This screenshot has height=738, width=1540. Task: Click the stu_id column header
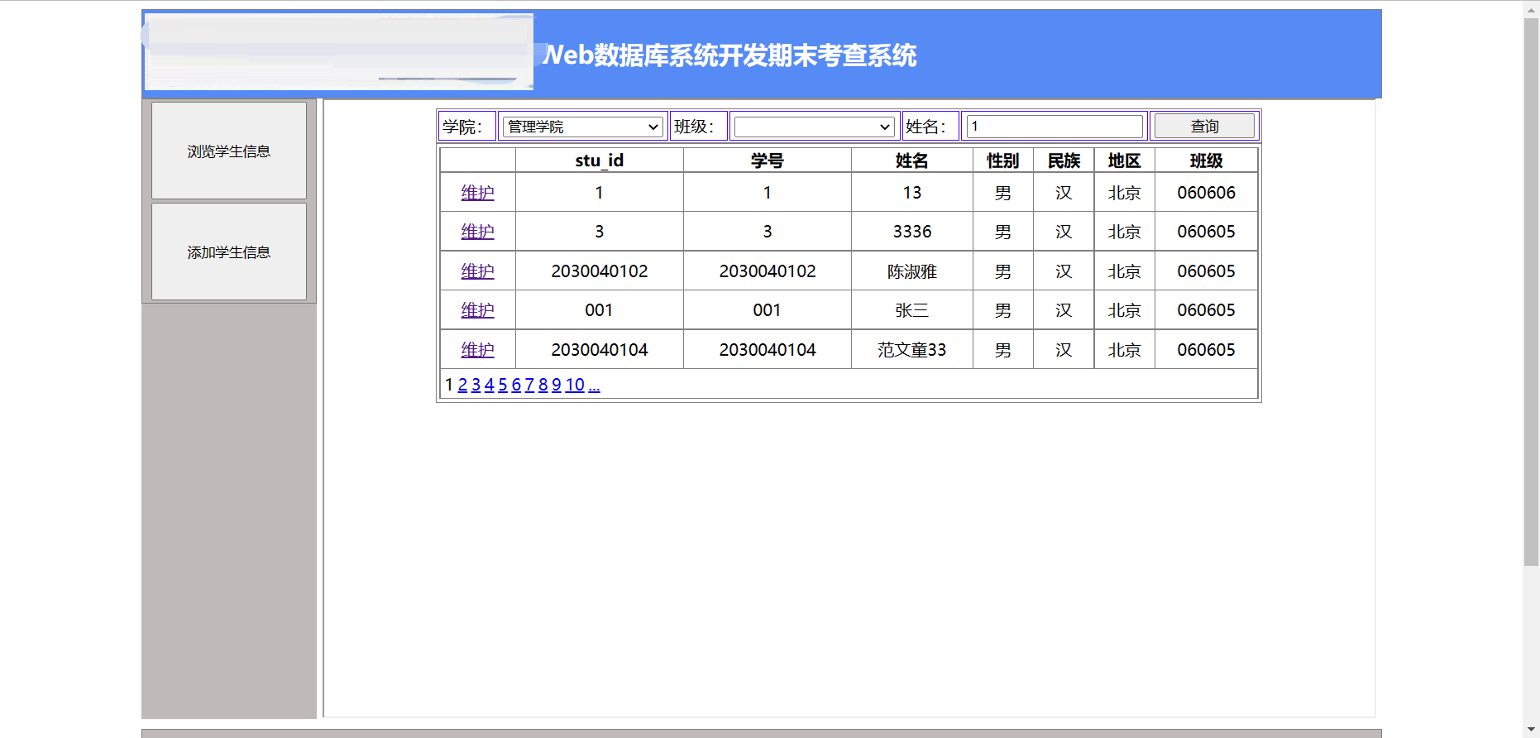click(600, 161)
